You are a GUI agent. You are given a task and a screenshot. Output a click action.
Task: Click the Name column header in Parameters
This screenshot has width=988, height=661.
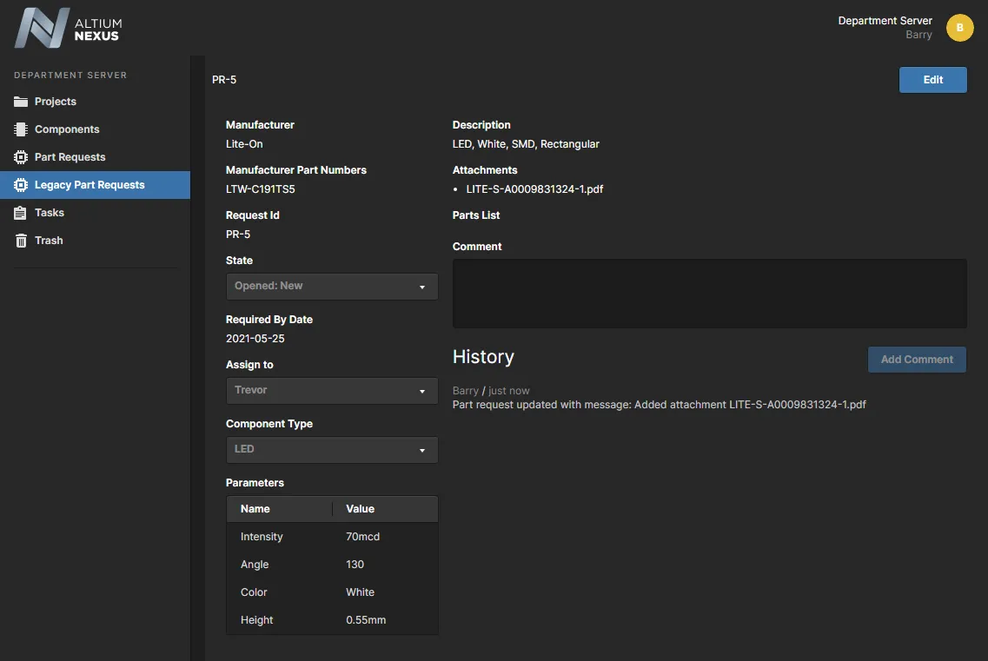coord(255,509)
